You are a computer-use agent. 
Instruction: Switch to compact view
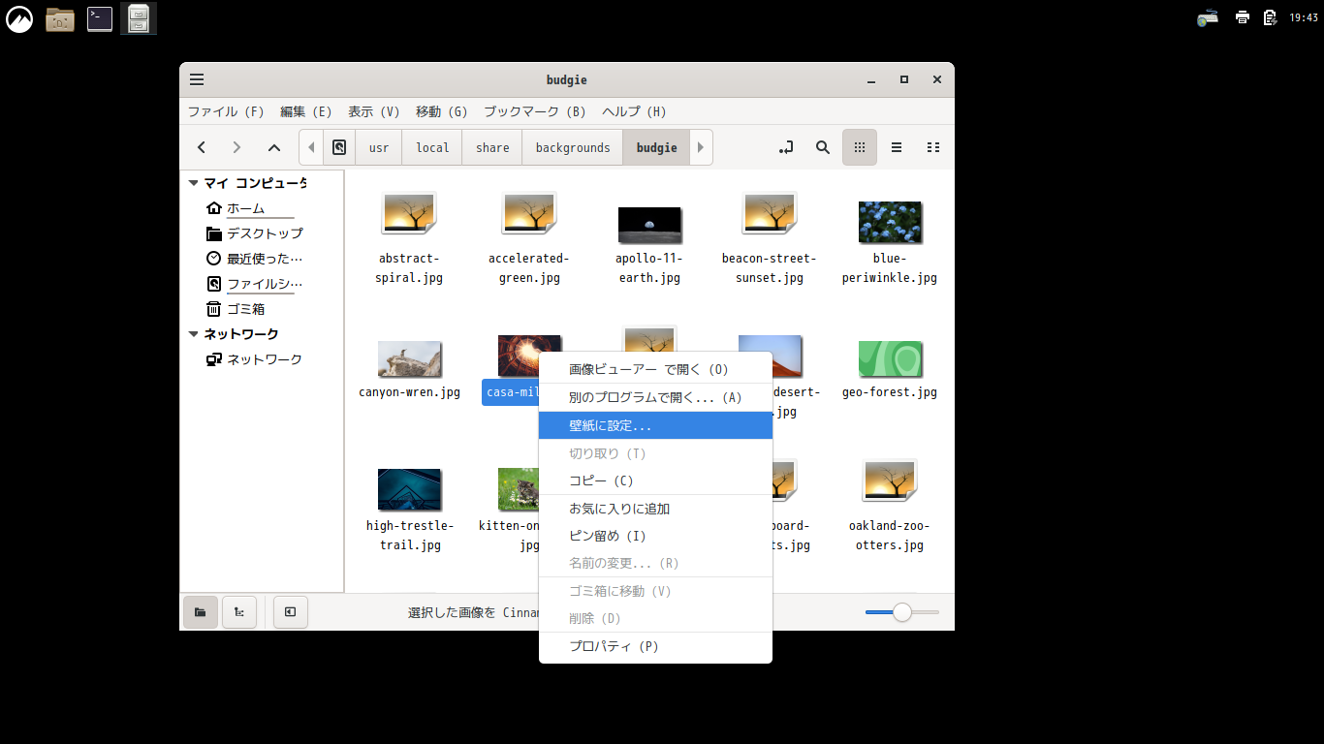(x=933, y=147)
